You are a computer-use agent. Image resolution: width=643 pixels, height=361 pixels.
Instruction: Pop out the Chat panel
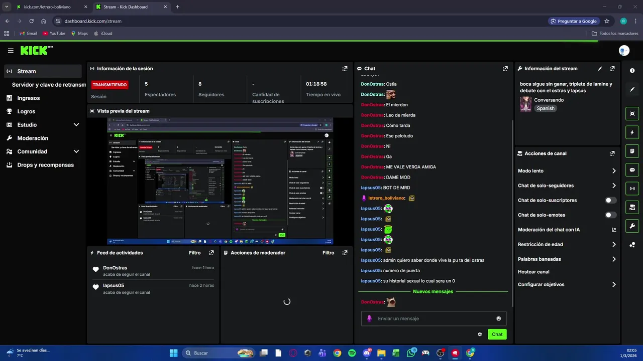point(505,69)
